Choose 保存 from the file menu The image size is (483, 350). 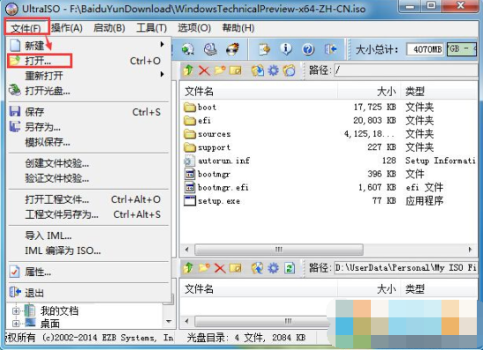click(x=88, y=112)
